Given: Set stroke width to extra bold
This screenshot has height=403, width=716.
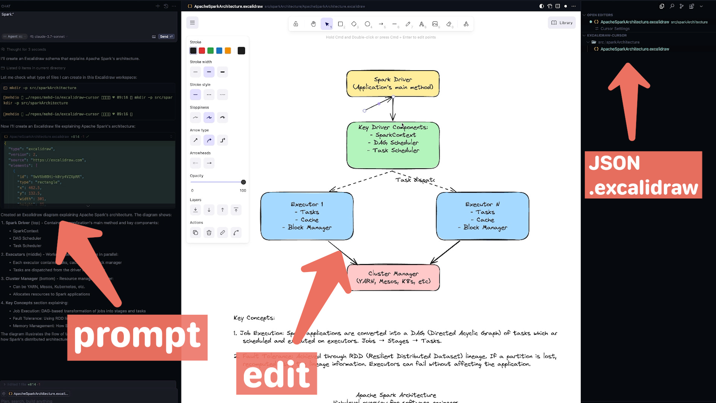Looking at the screenshot, I should 223,72.
